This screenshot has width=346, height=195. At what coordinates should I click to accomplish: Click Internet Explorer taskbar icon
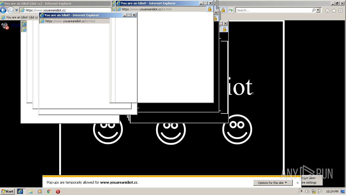pyautogui.click(x=20, y=191)
